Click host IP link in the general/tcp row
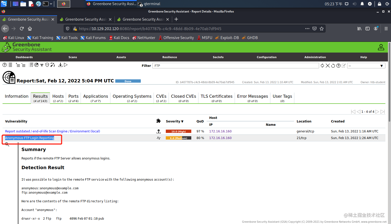Image resolution: width=391 pixels, height=224 pixels. point(220,131)
